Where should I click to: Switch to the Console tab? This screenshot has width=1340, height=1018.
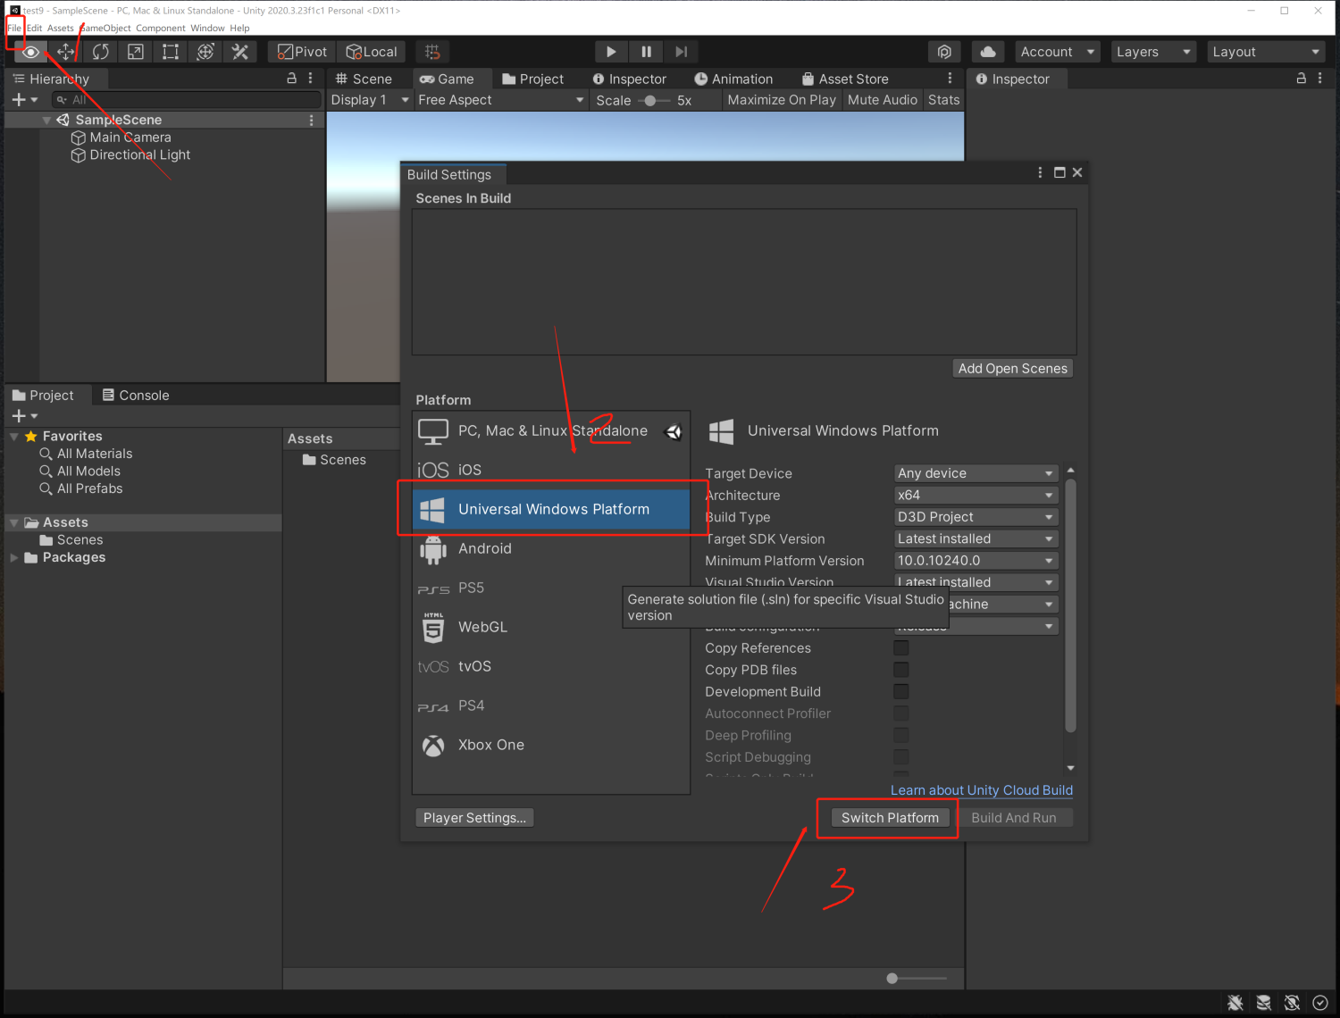[x=136, y=396]
